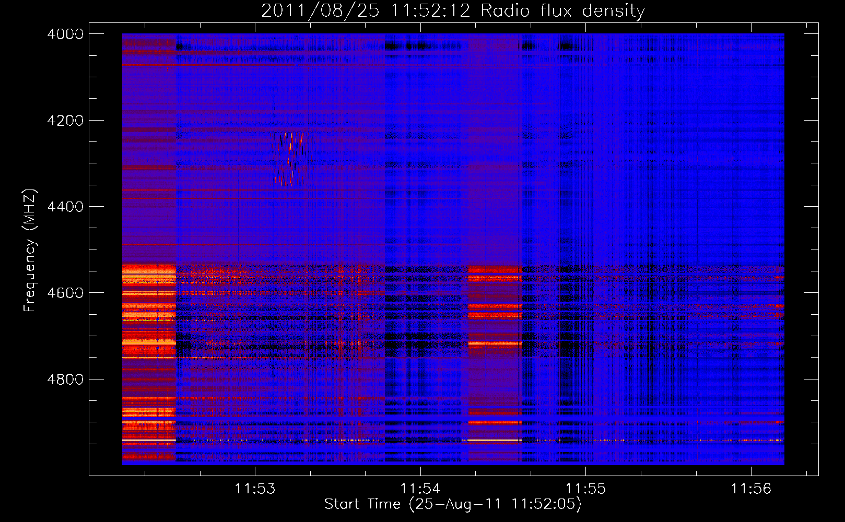Click the 11:55 time tick label

(586, 489)
